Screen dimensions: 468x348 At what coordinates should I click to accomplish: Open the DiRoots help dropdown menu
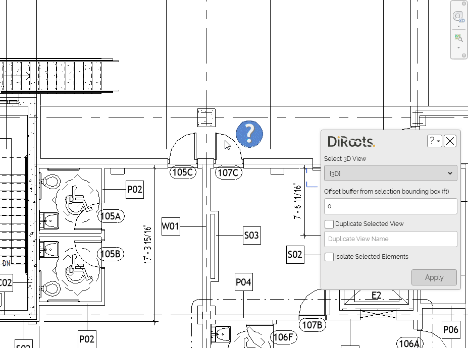tap(434, 141)
